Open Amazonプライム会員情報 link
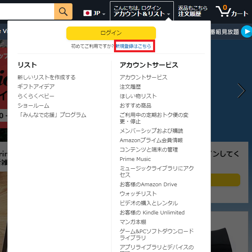Image resolution: width=252 pixels, height=252 pixels. pos(151,140)
